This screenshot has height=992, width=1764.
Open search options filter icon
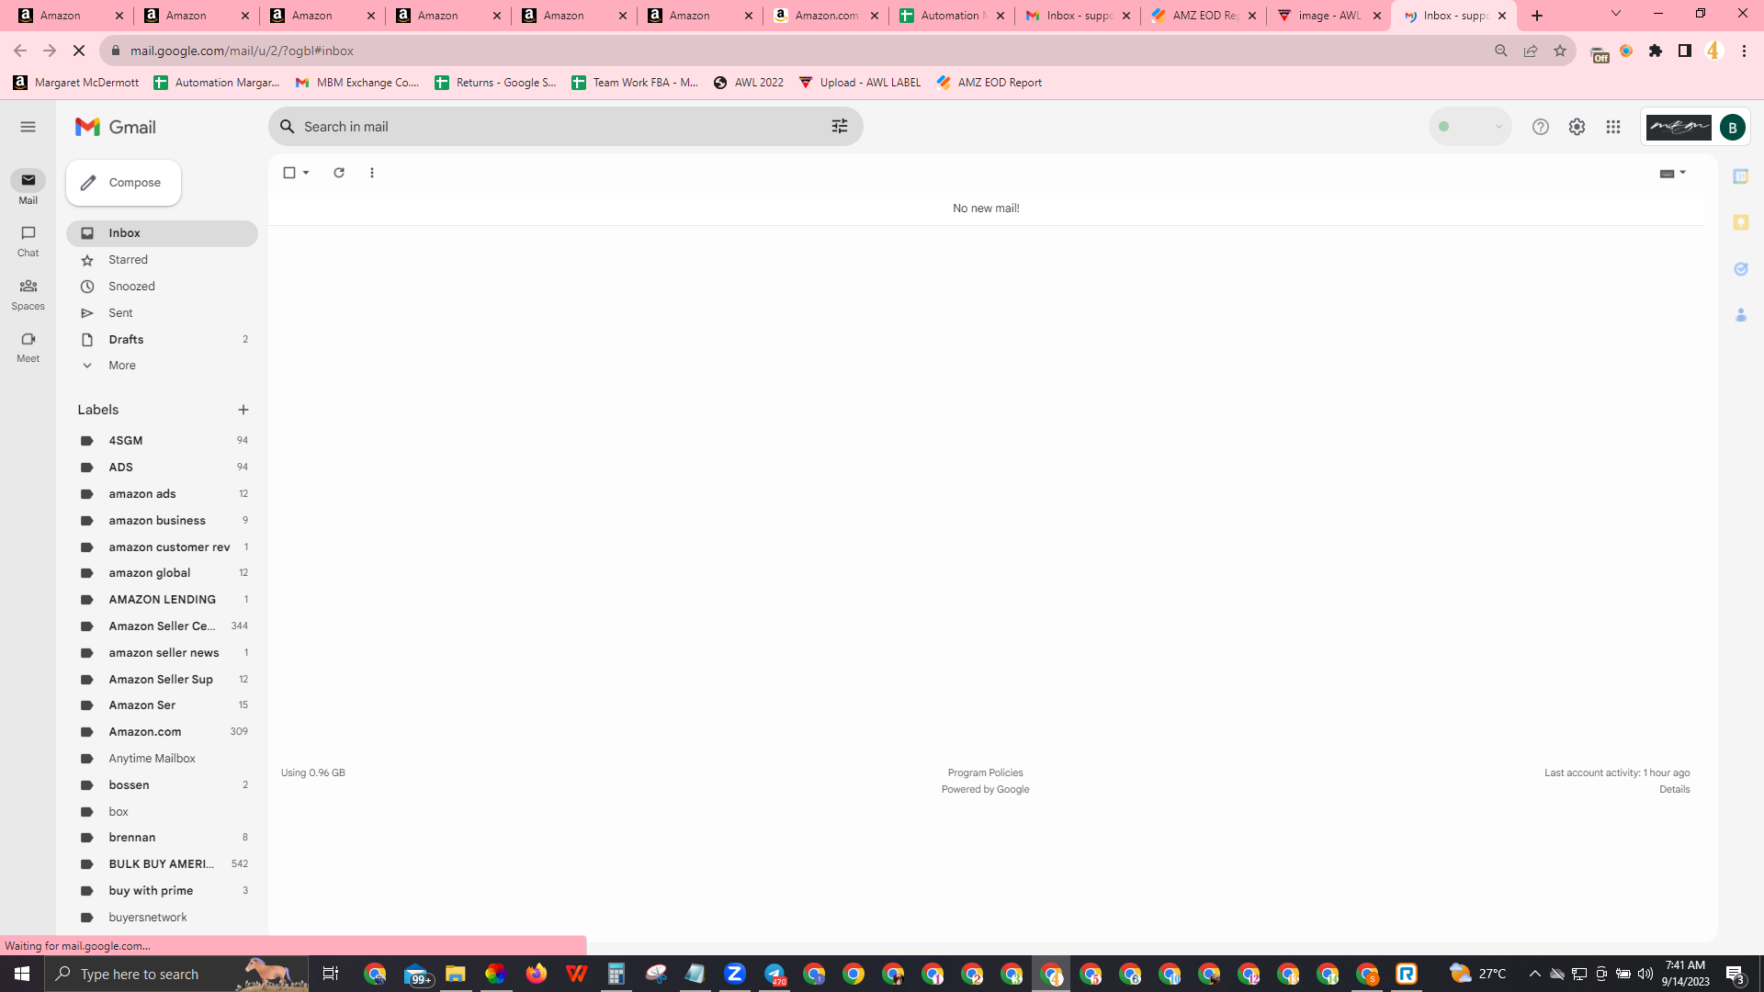[839, 127]
